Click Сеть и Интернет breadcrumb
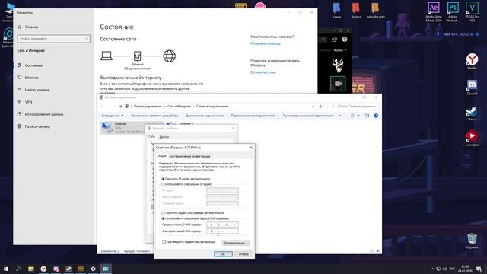 (179, 107)
